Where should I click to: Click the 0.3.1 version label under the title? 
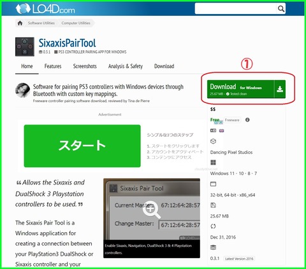click(47, 52)
